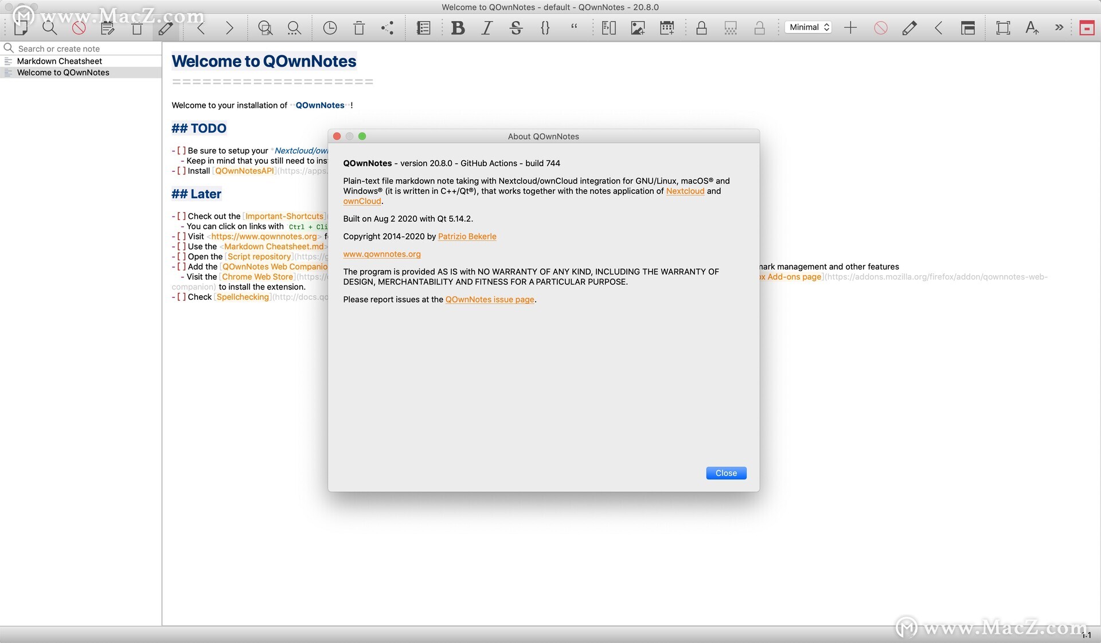This screenshot has width=1101, height=643.
Task: Click the ## TODO heading in editor
Action: (x=199, y=128)
